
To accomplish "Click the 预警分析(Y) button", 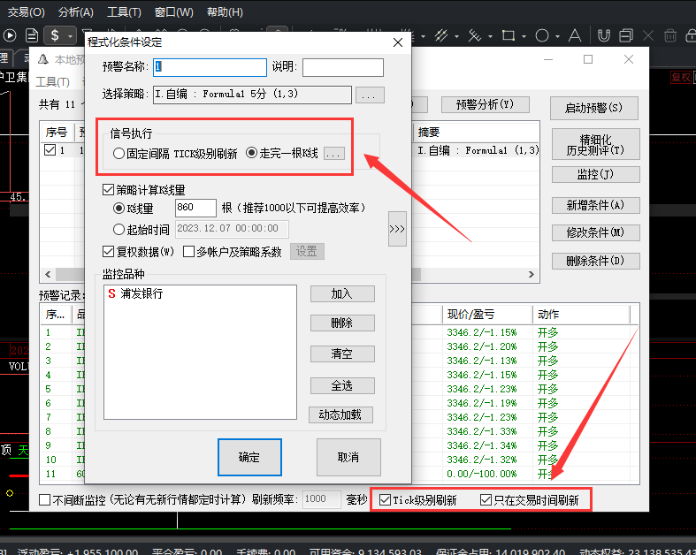I will click(x=486, y=104).
